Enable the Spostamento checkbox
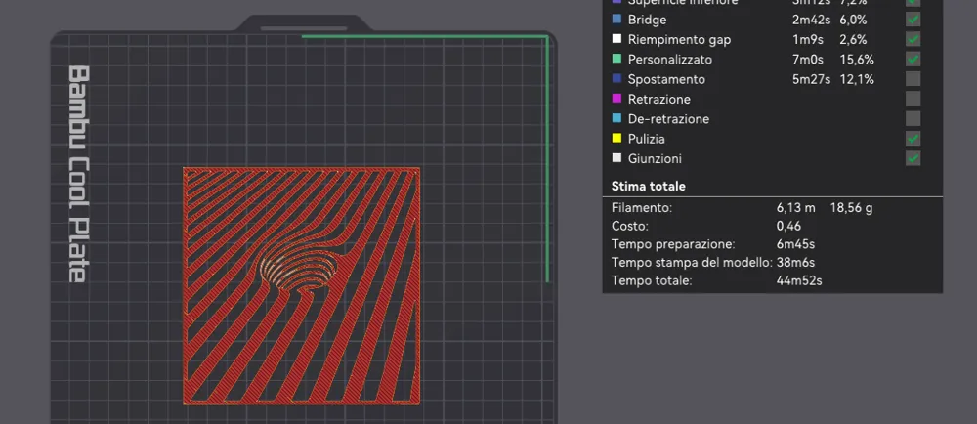This screenshot has height=424, width=977. [x=913, y=79]
